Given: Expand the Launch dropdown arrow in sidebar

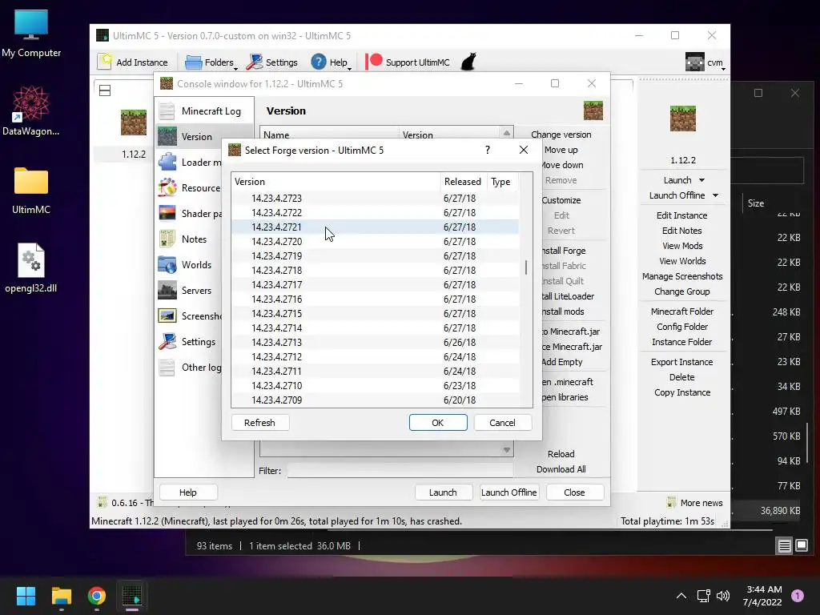Looking at the screenshot, I should click(701, 180).
